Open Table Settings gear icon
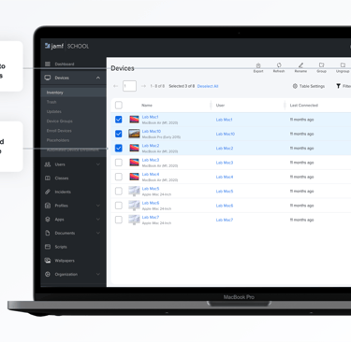This screenshot has height=342, width=351. [x=295, y=86]
